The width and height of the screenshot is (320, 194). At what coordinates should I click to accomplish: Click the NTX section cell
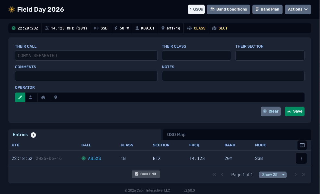tap(157, 158)
